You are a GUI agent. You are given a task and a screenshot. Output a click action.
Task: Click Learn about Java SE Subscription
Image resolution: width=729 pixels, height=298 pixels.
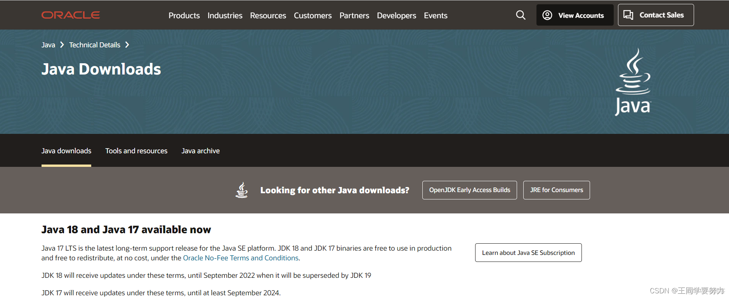(x=528, y=253)
